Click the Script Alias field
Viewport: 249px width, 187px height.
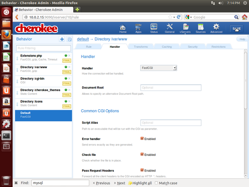(x=171, y=123)
